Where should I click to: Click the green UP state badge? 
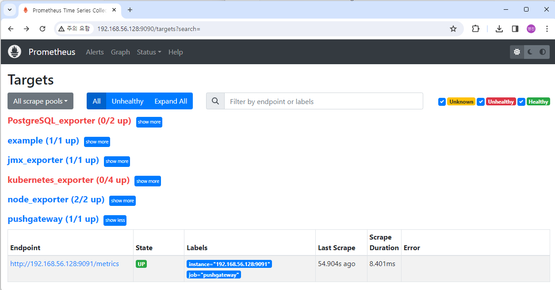141,264
